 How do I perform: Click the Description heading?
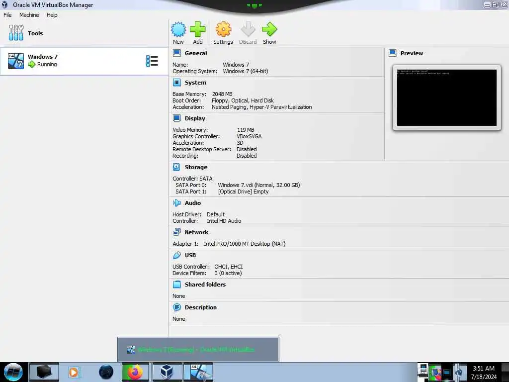click(x=201, y=307)
